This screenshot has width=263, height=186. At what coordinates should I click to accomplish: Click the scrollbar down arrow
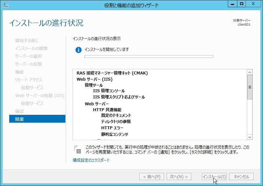(x=250, y=137)
